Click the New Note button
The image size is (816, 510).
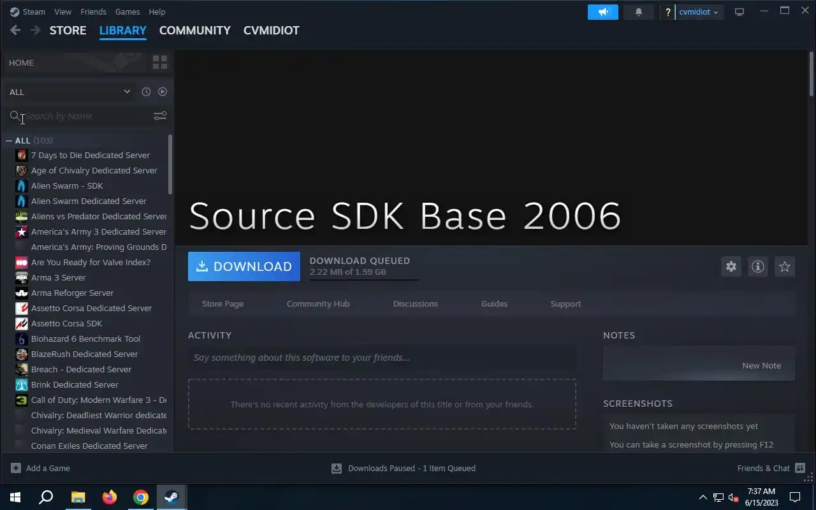[761, 365]
